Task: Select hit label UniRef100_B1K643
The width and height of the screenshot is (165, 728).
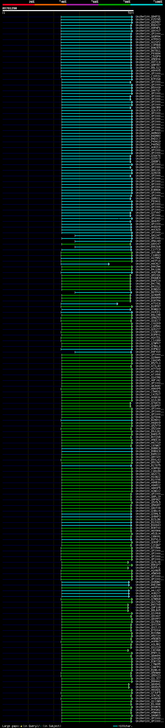Action: tap(148, 525)
